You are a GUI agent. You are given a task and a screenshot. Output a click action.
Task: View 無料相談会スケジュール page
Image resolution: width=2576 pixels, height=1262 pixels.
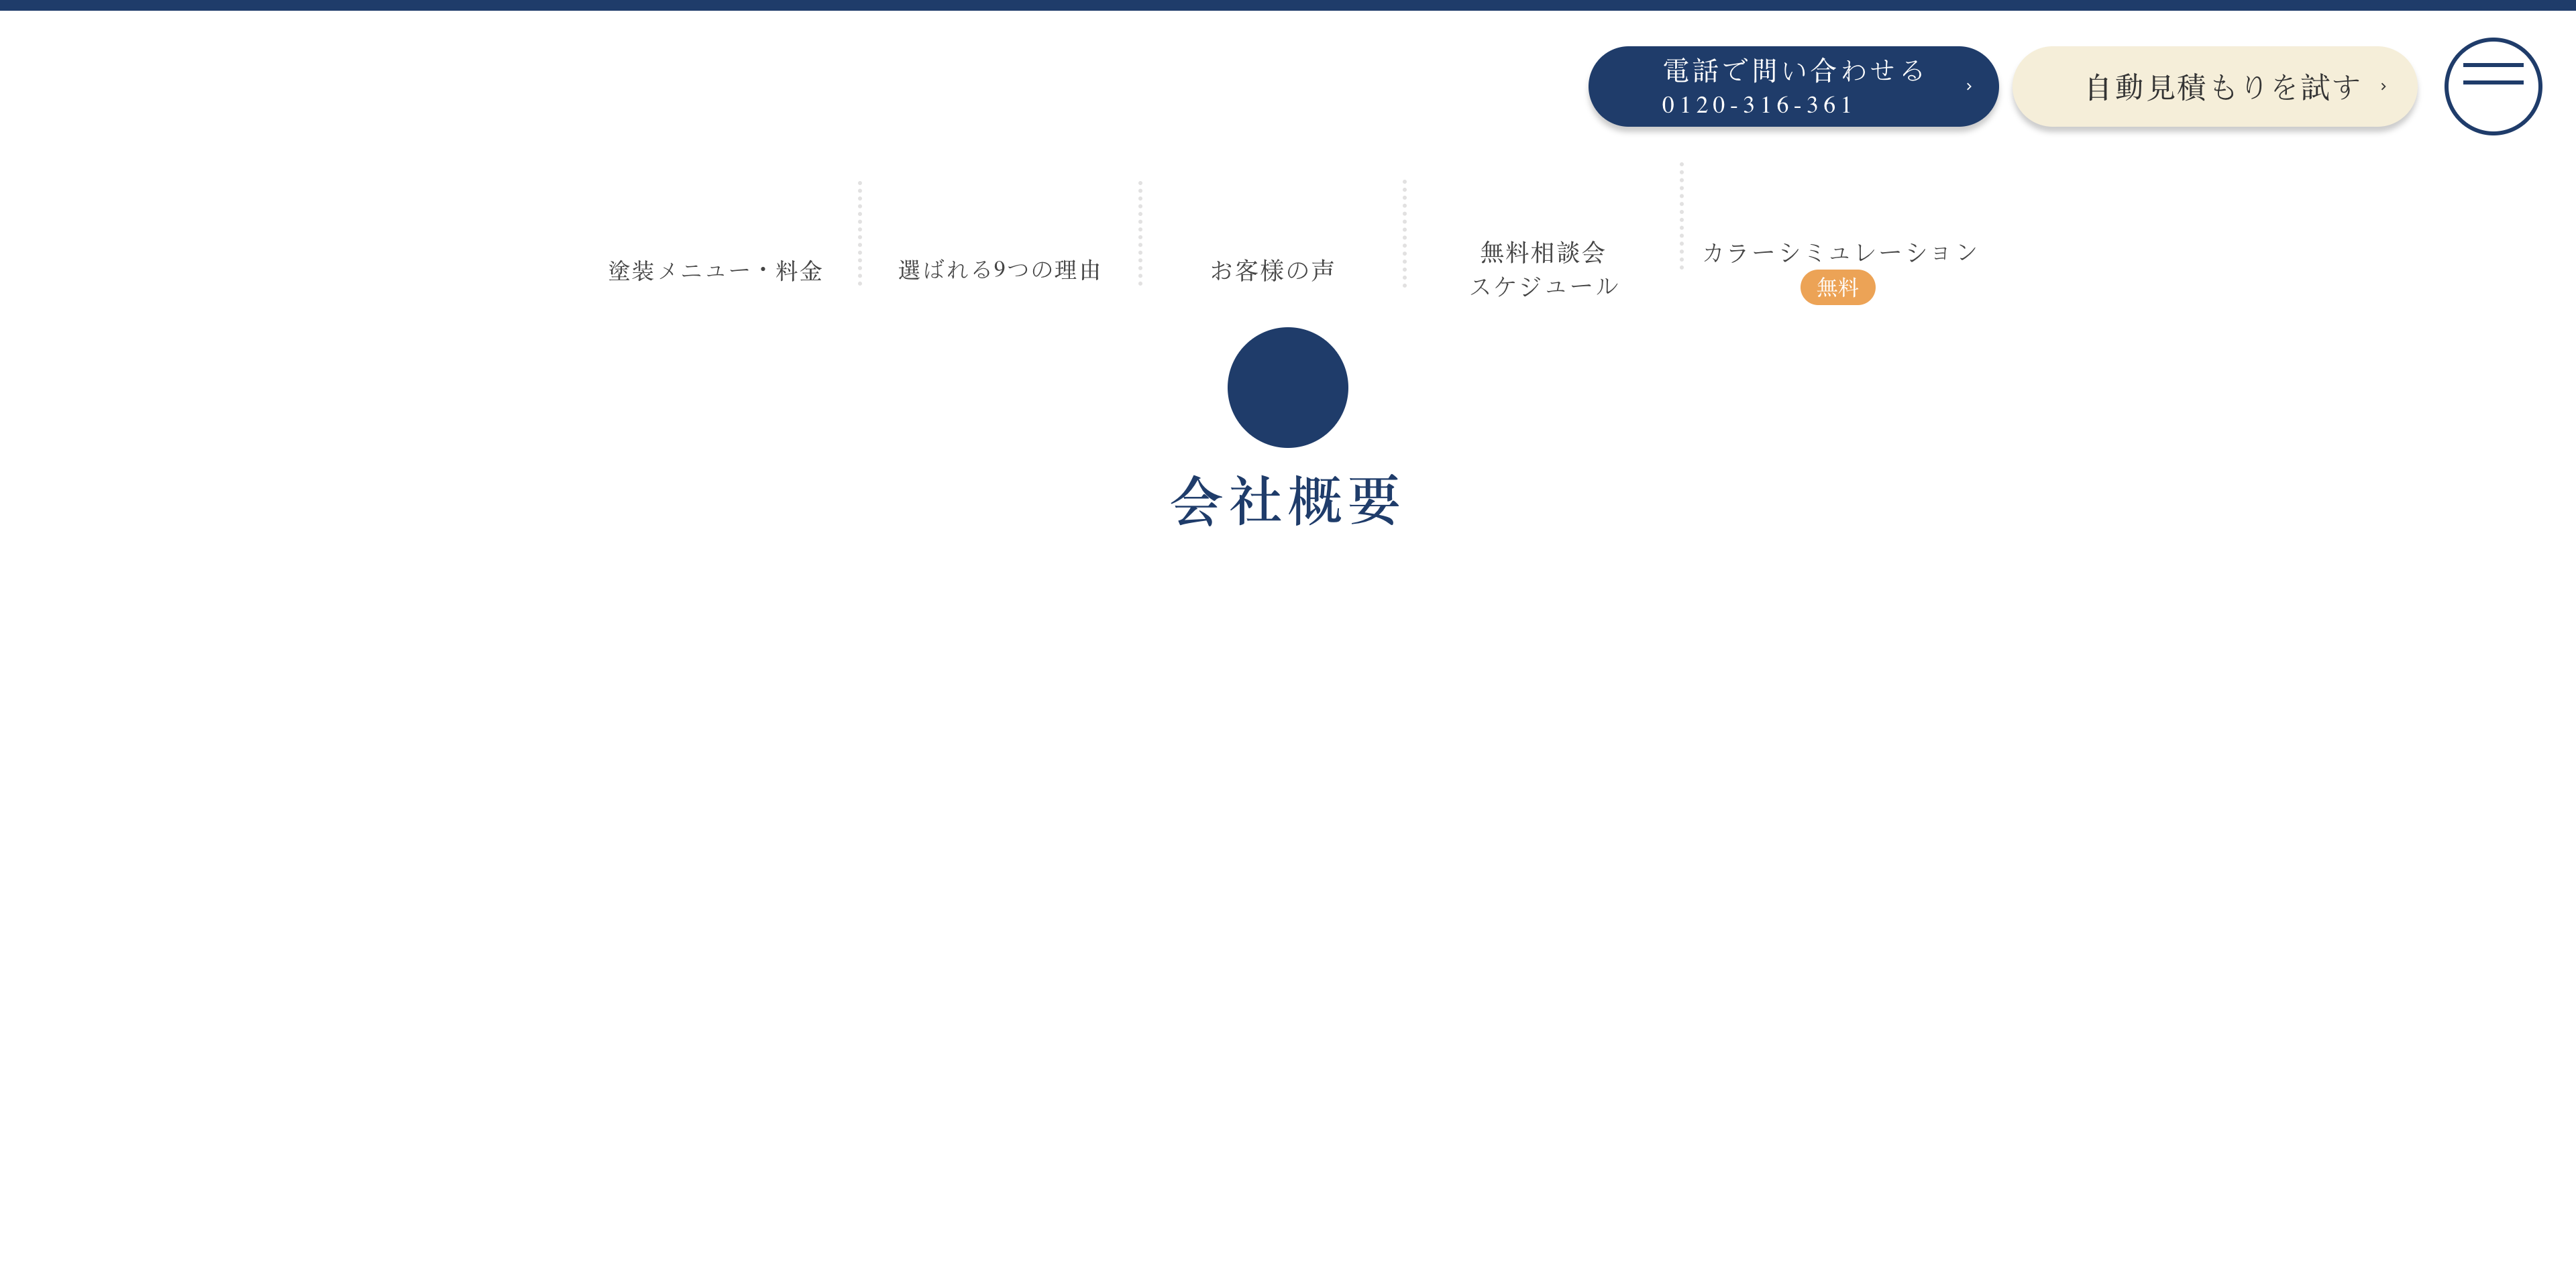[1543, 269]
